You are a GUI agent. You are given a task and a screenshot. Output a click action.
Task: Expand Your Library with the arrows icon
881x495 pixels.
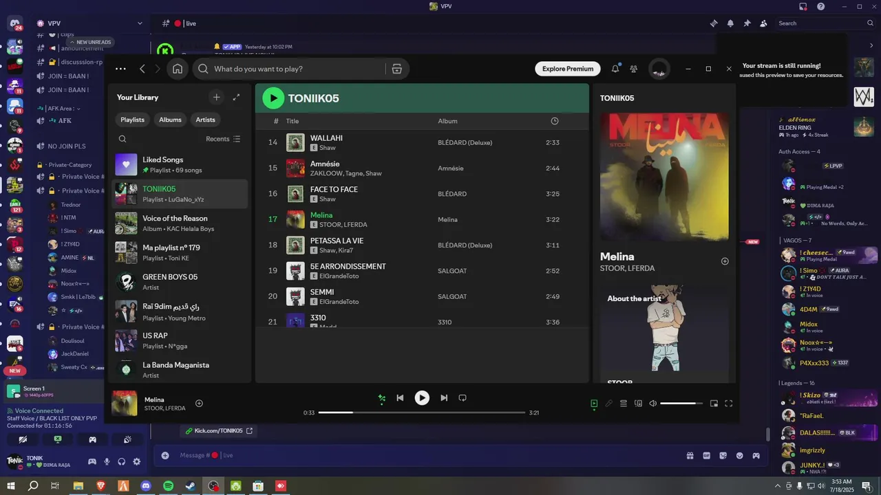(x=236, y=98)
